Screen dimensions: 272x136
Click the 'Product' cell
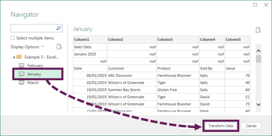point(178,68)
